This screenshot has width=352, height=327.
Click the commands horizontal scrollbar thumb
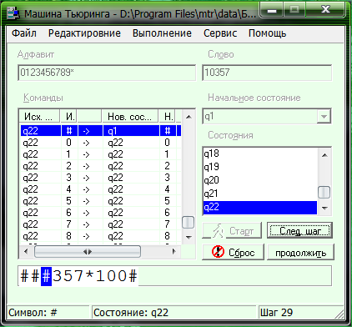[88, 252]
